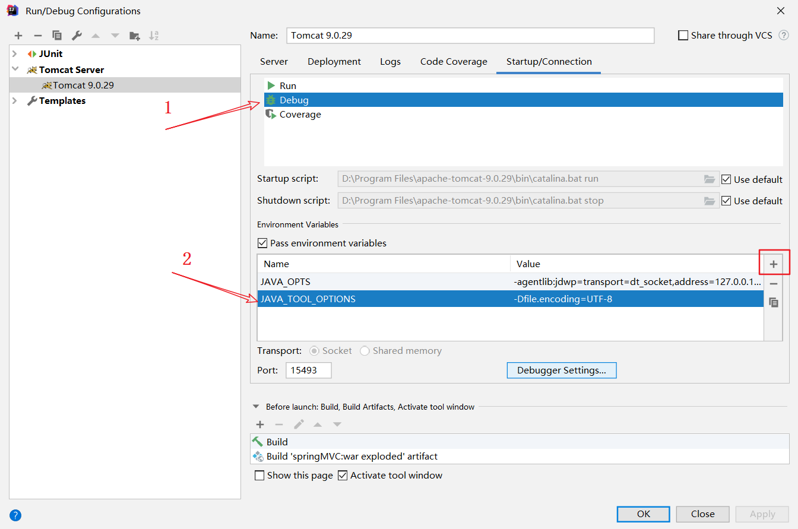Click the Port number field
Viewport: 798px width, 529px height.
[308, 370]
